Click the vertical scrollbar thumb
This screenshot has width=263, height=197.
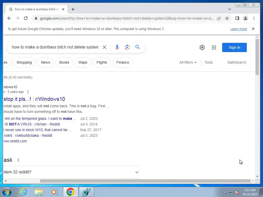coord(257,57)
